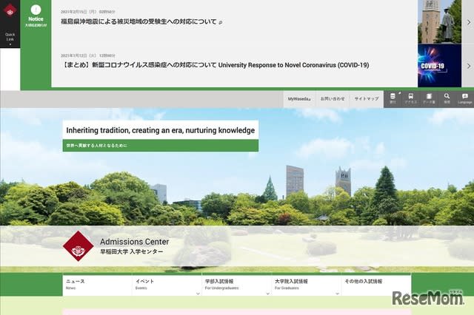Screen dimensions: 474x315
Task: Open the イベント Events menu tab
Action: tap(167, 285)
